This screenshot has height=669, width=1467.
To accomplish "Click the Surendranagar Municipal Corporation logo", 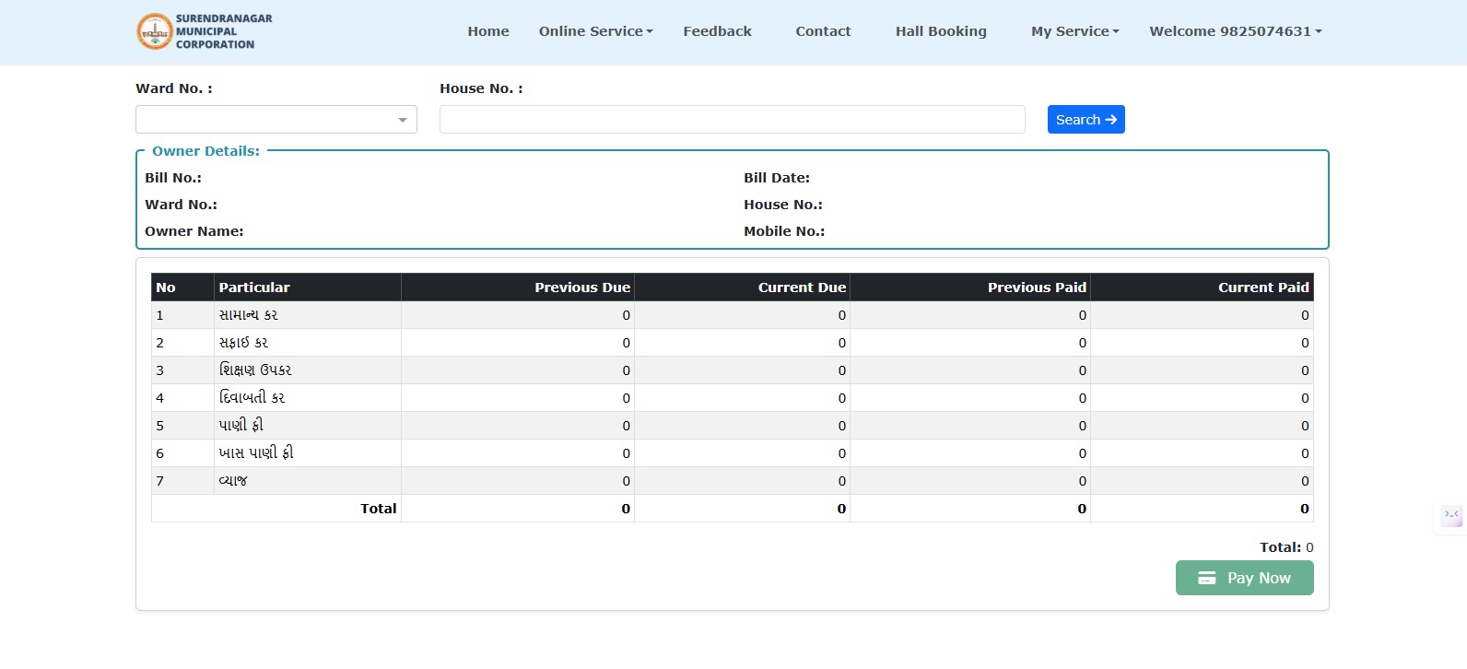I will pyautogui.click(x=205, y=31).
